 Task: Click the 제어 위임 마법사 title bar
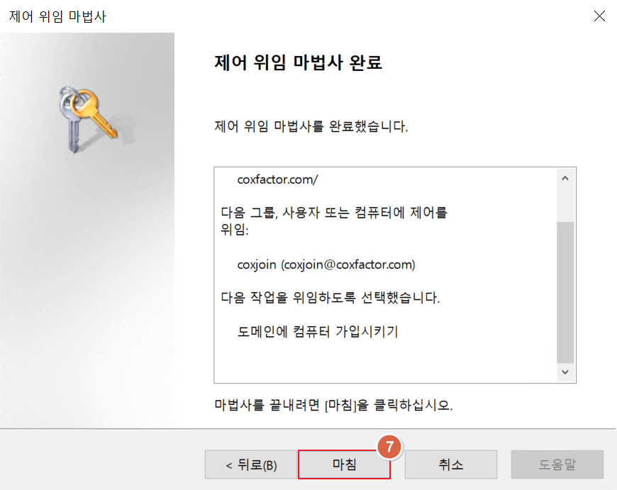coord(57,16)
